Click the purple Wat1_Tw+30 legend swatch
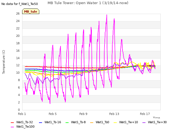 tap(144, 123)
